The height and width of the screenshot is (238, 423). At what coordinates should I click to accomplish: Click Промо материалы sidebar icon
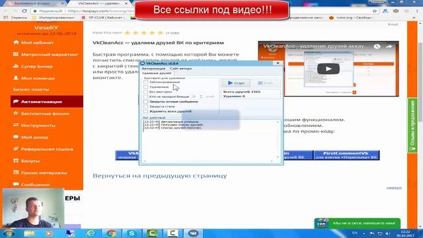click(x=16, y=173)
